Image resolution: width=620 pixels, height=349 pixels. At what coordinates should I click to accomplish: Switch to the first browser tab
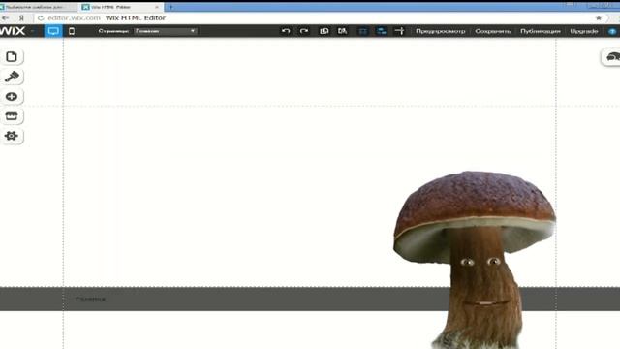coord(38,7)
